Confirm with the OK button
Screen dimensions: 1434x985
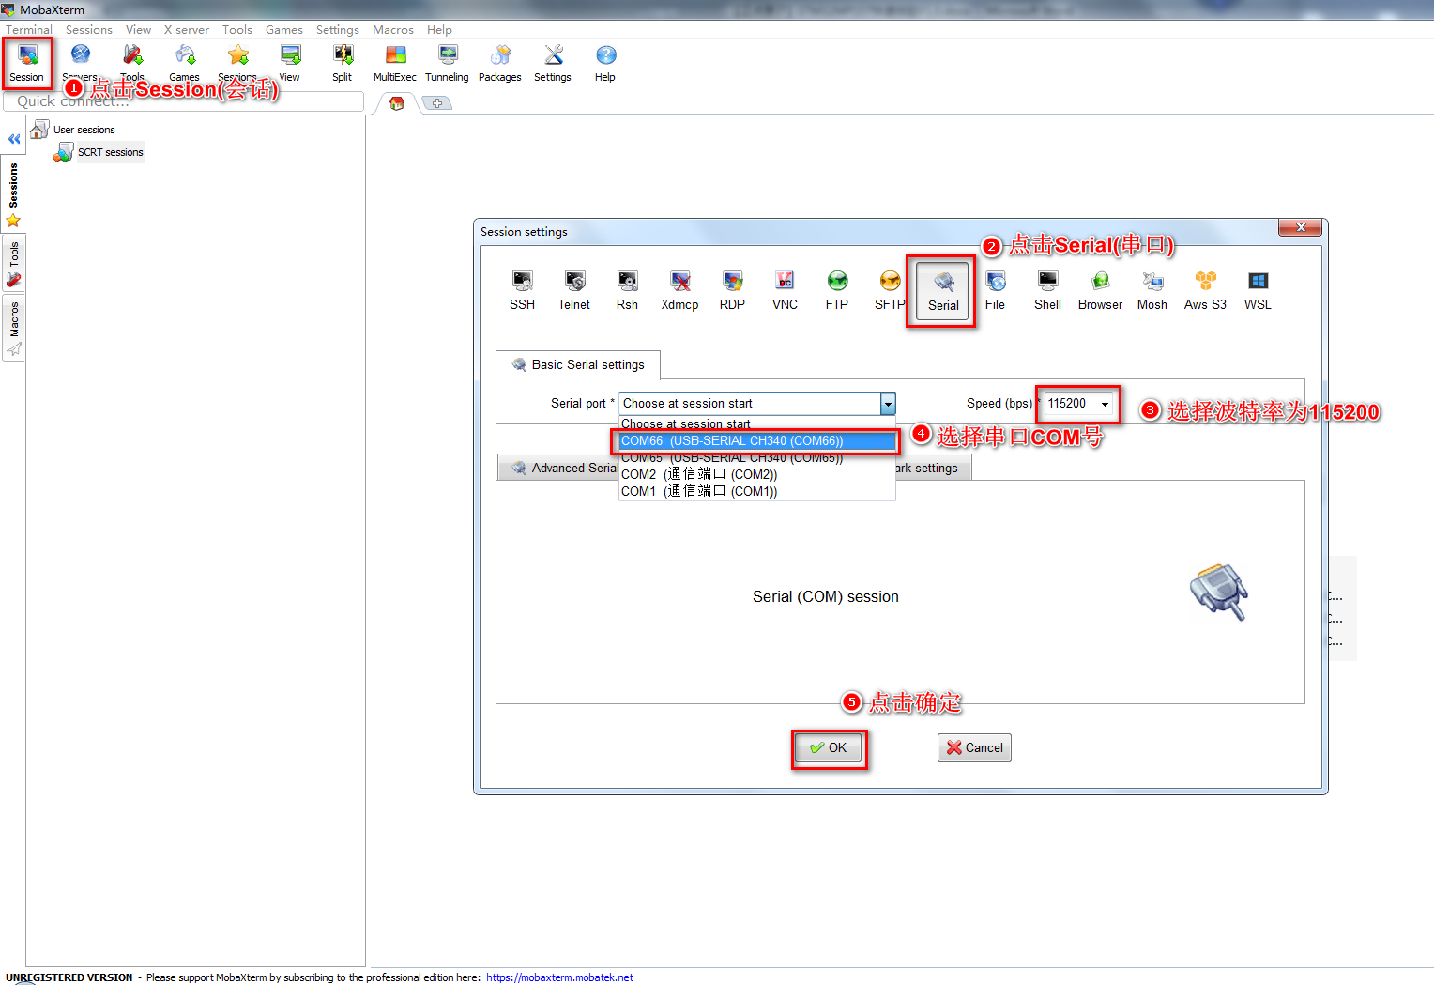[829, 747]
